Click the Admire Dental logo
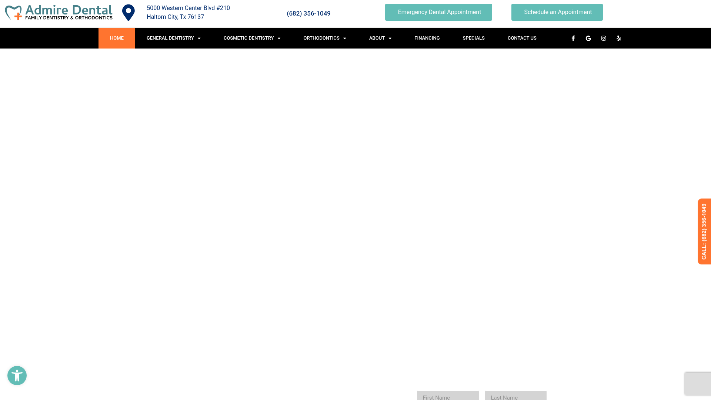 [59, 13]
